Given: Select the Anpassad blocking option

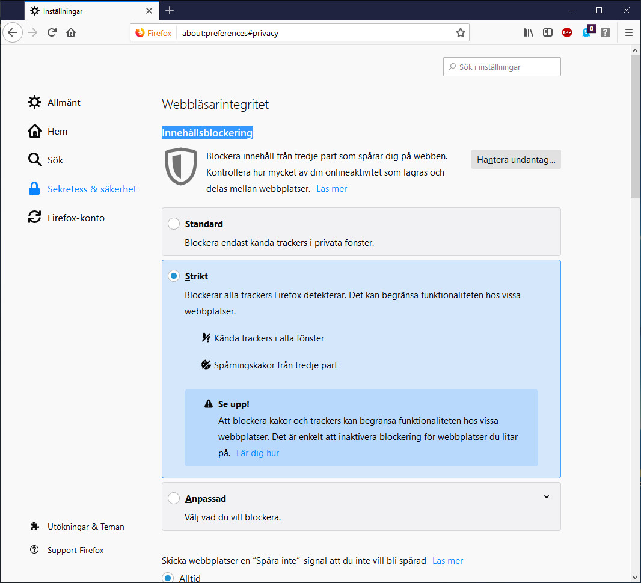Looking at the screenshot, I should tap(174, 498).
